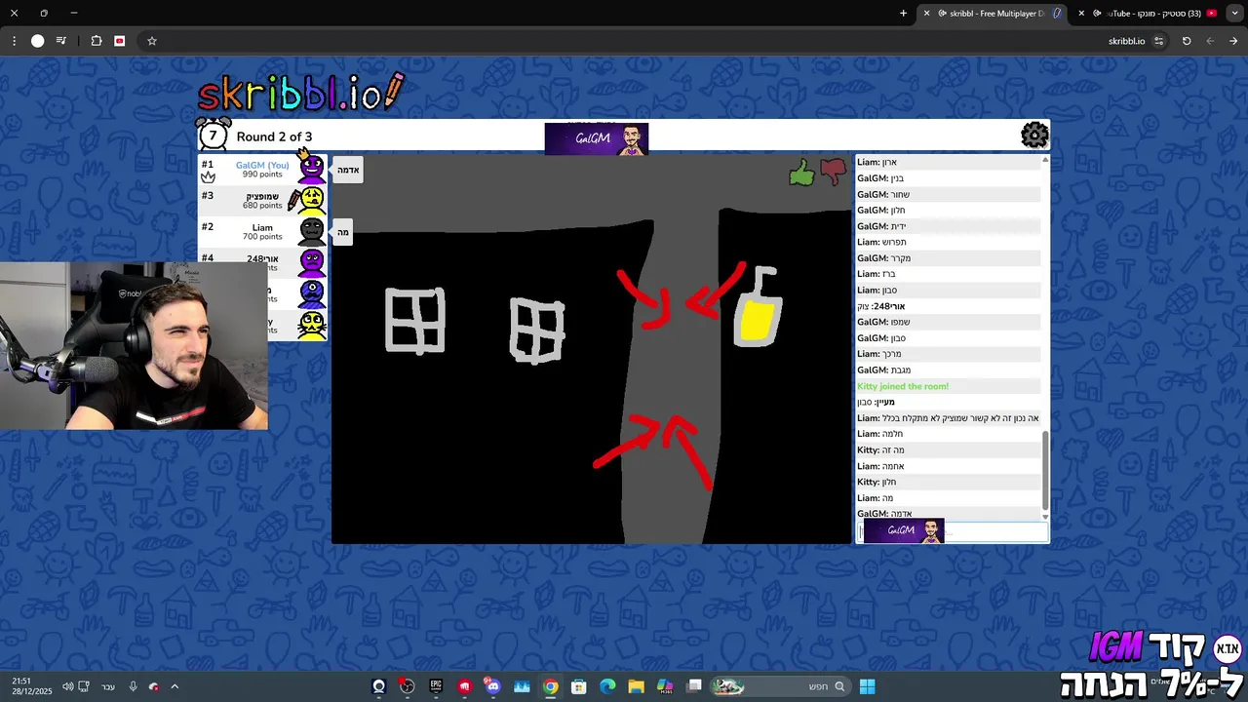
Task: Click the chat scroll-up arrow
Action: [x=1045, y=160]
